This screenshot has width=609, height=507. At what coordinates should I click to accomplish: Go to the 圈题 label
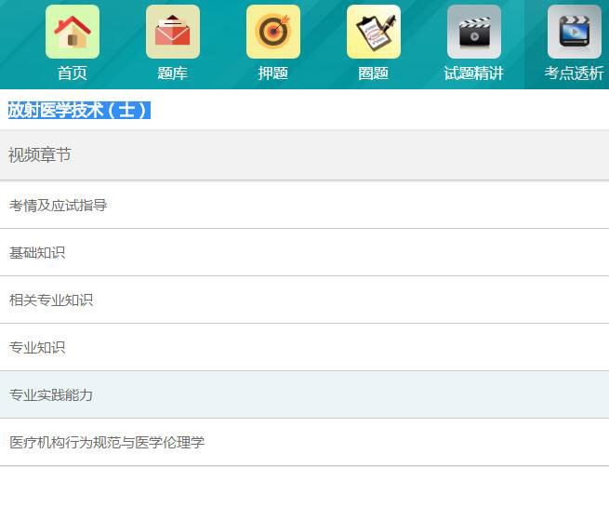(374, 73)
